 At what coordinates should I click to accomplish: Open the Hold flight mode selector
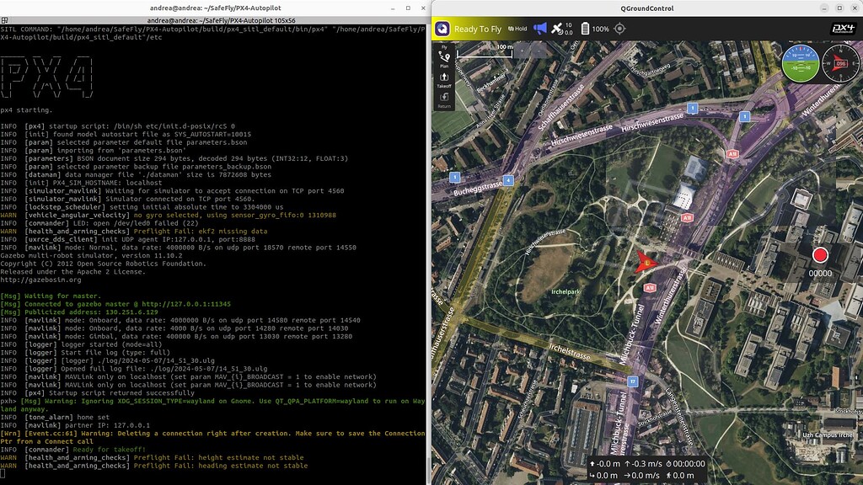click(517, 28)
